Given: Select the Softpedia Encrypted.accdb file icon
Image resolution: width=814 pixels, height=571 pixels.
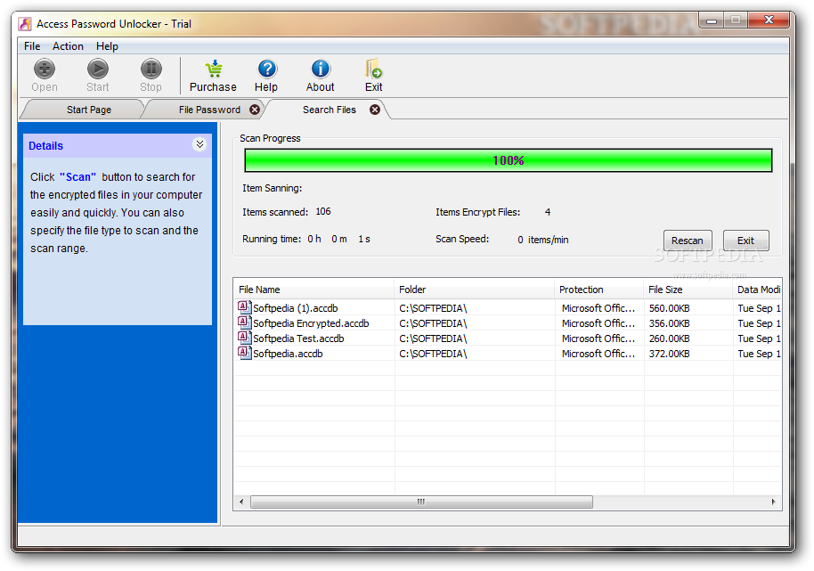Looking at the screenshot, I should [x=245, y=322].
